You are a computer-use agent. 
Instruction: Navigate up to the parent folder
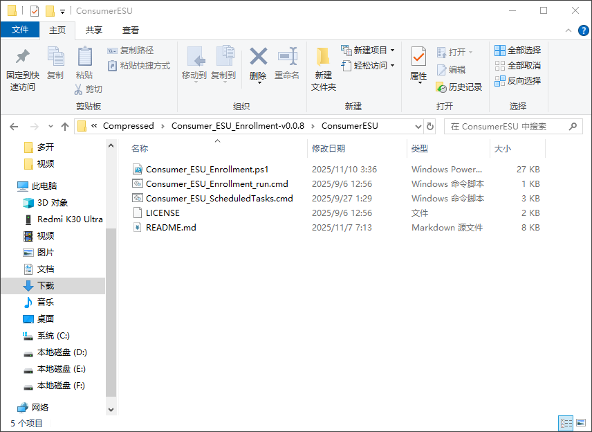click(x=65, y=126)
